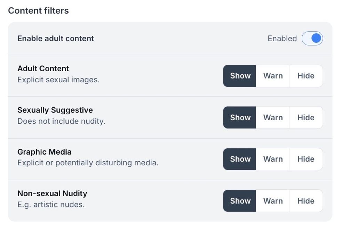341x230 pixels.
Task: Click the Content filters heading
Action: pos(38,10)
